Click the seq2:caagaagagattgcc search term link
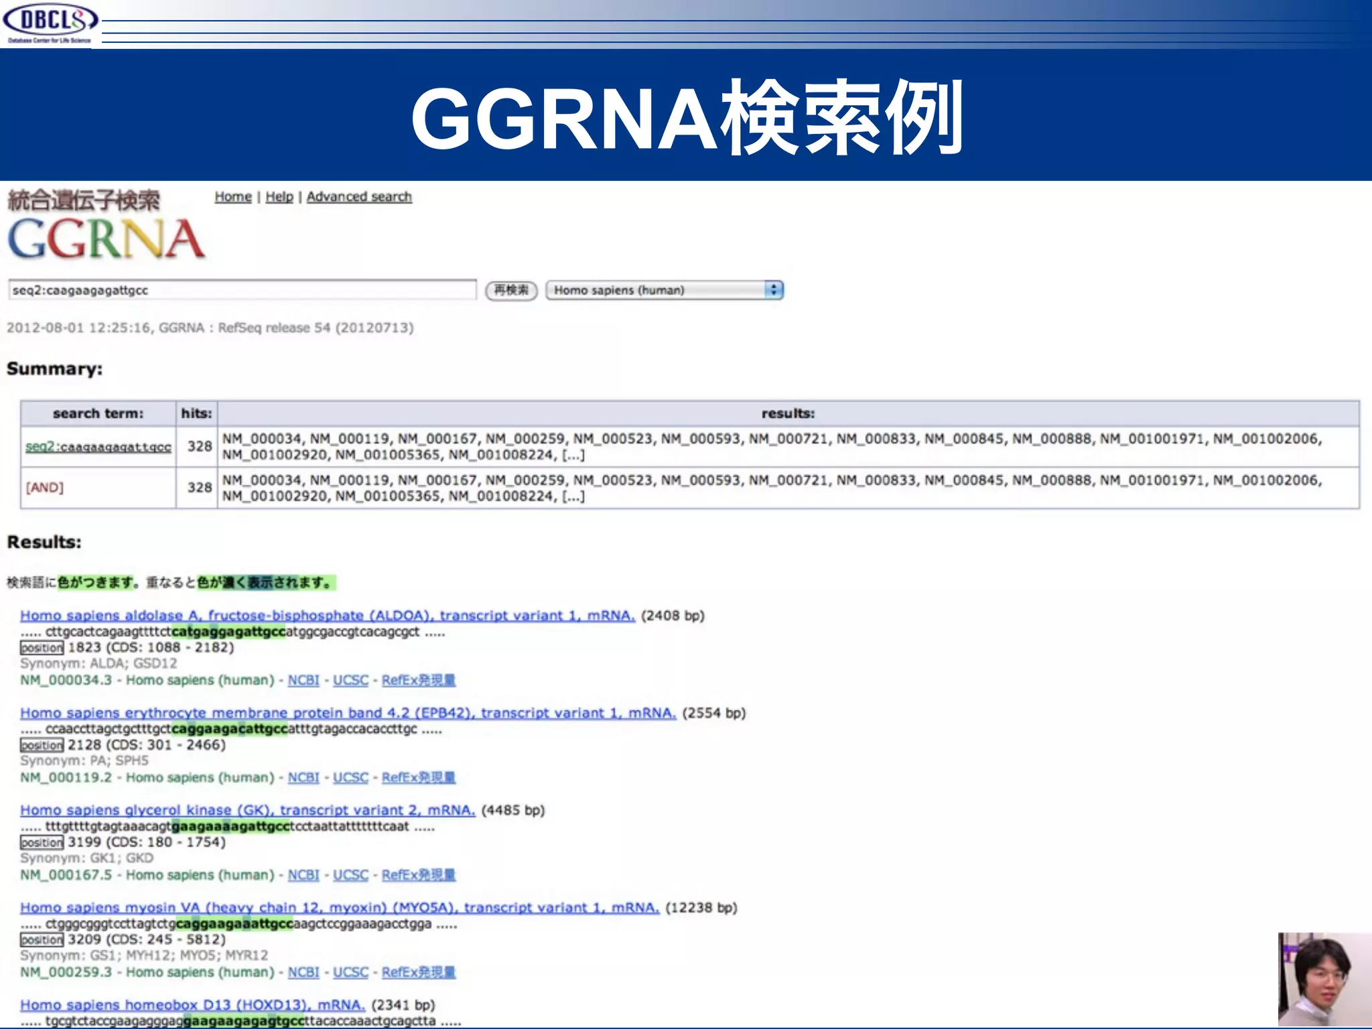Screen dimensions: 1372x1029 [x=98, y=447]
